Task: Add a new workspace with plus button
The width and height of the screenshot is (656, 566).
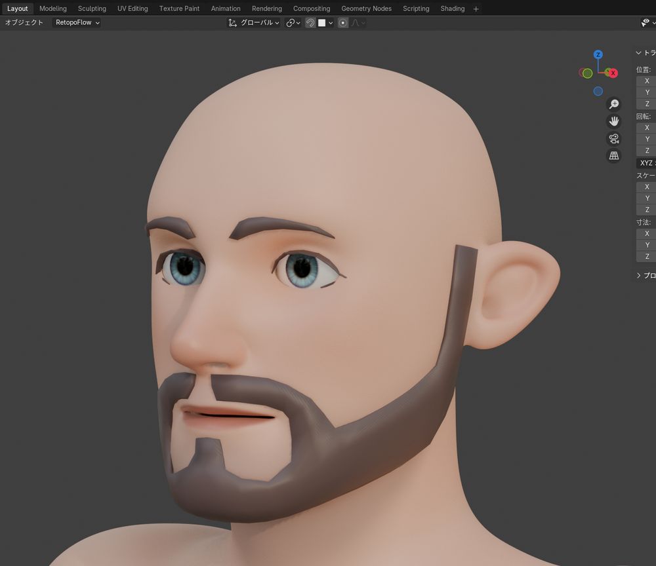Action: coord(476,9)
